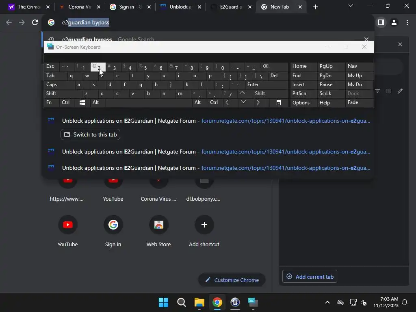Open Windows Start menu

(x=163, y=302)
